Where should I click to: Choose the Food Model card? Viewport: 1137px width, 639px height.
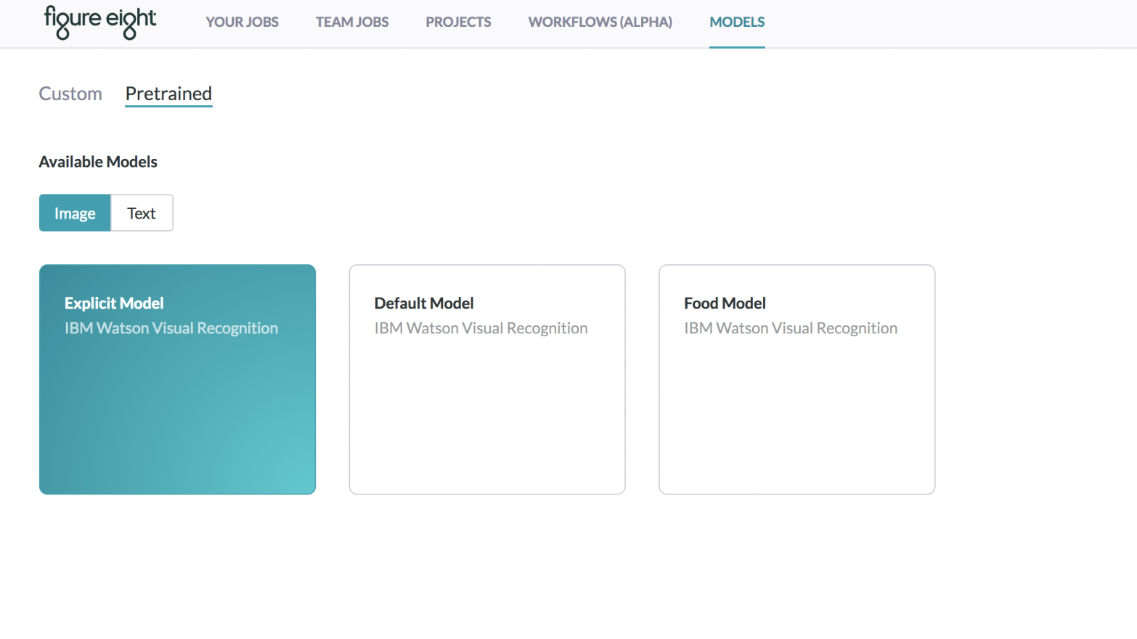click(796, 379)
